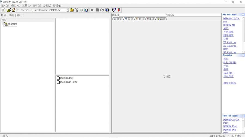
Task: Click the hourglass timer toolbar icon
Action: (76, 10)
